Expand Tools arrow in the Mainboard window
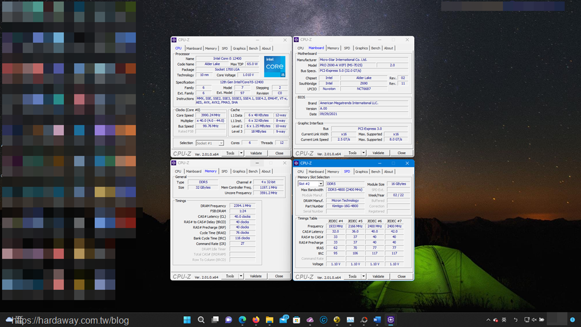Viewport: 581px width, 327px height. click(364, 153)
